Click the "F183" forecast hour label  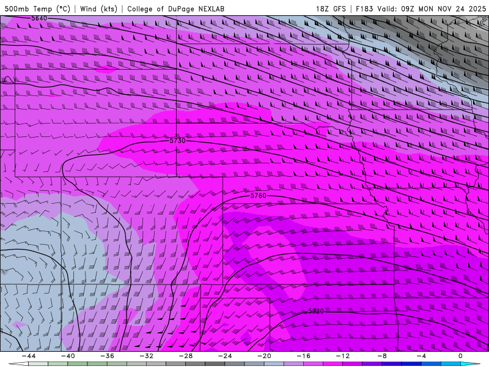(x=364, y=9)
